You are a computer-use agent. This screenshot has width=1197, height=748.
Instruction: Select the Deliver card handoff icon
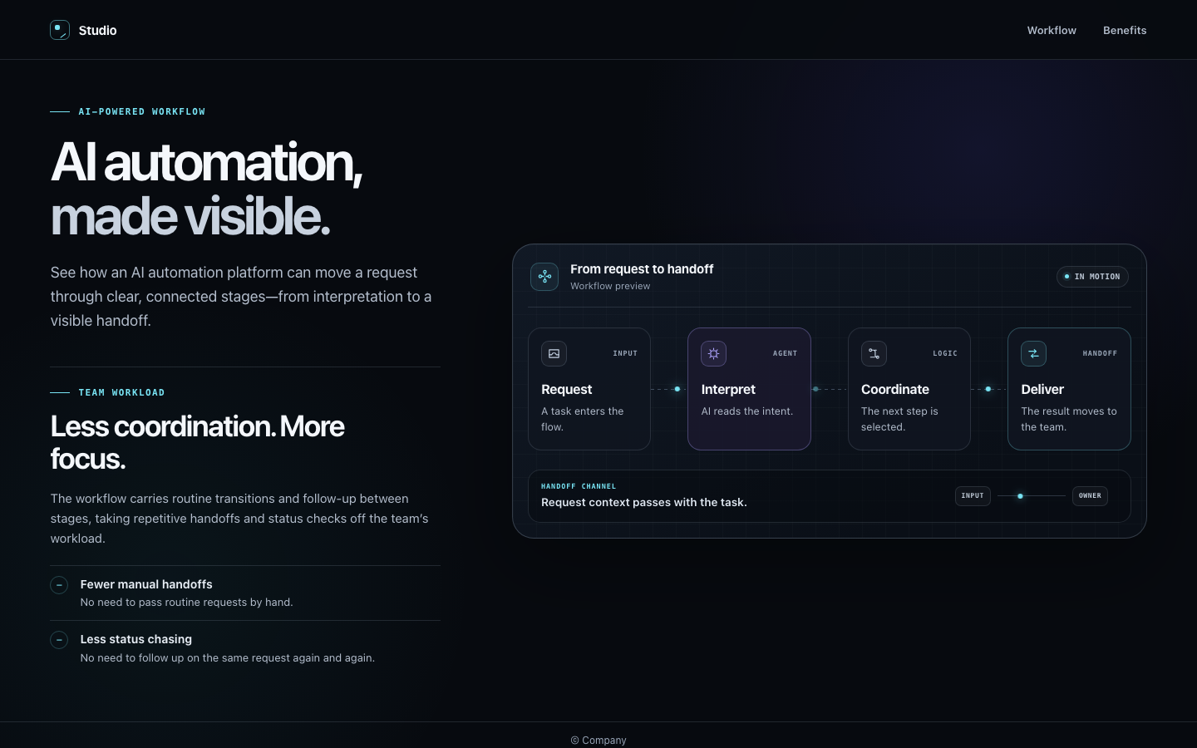(1033, 354)
